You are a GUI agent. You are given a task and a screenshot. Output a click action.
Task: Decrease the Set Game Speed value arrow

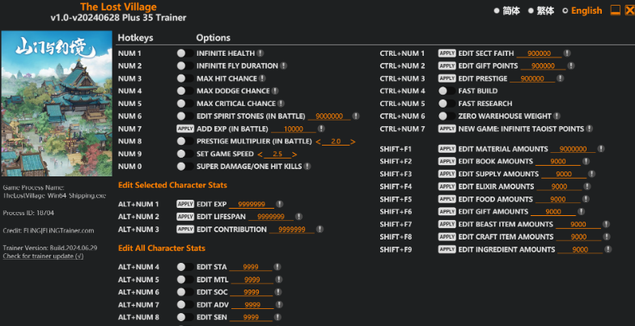[x=260, y=154]
